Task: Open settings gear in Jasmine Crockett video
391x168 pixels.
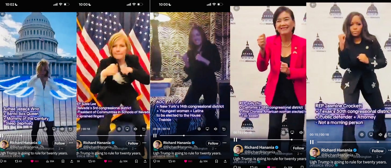Action: (x=362, y=134)
